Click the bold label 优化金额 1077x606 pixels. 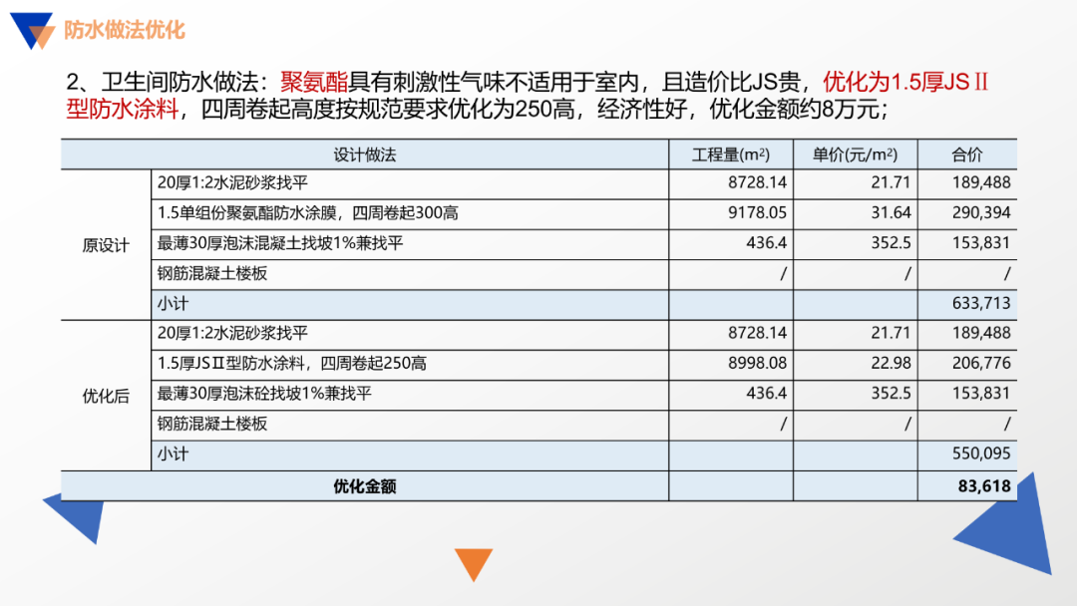[x=365, y=486]
